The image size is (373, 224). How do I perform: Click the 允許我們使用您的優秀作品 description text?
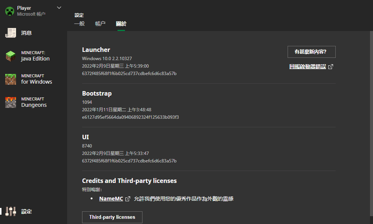[x=184, y=199]
